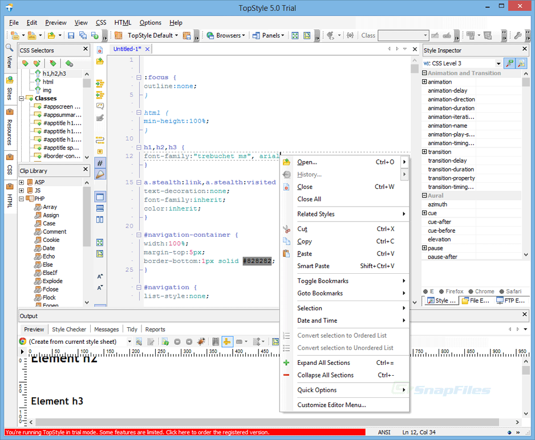Click the green plus Expand All icon
Image resolution: width=535 pixels, height=440 pixels.
pyautogui.click(x=286, y=363)
